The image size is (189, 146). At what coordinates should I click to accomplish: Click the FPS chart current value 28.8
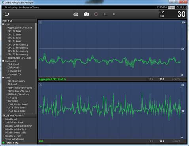point(162,141)
